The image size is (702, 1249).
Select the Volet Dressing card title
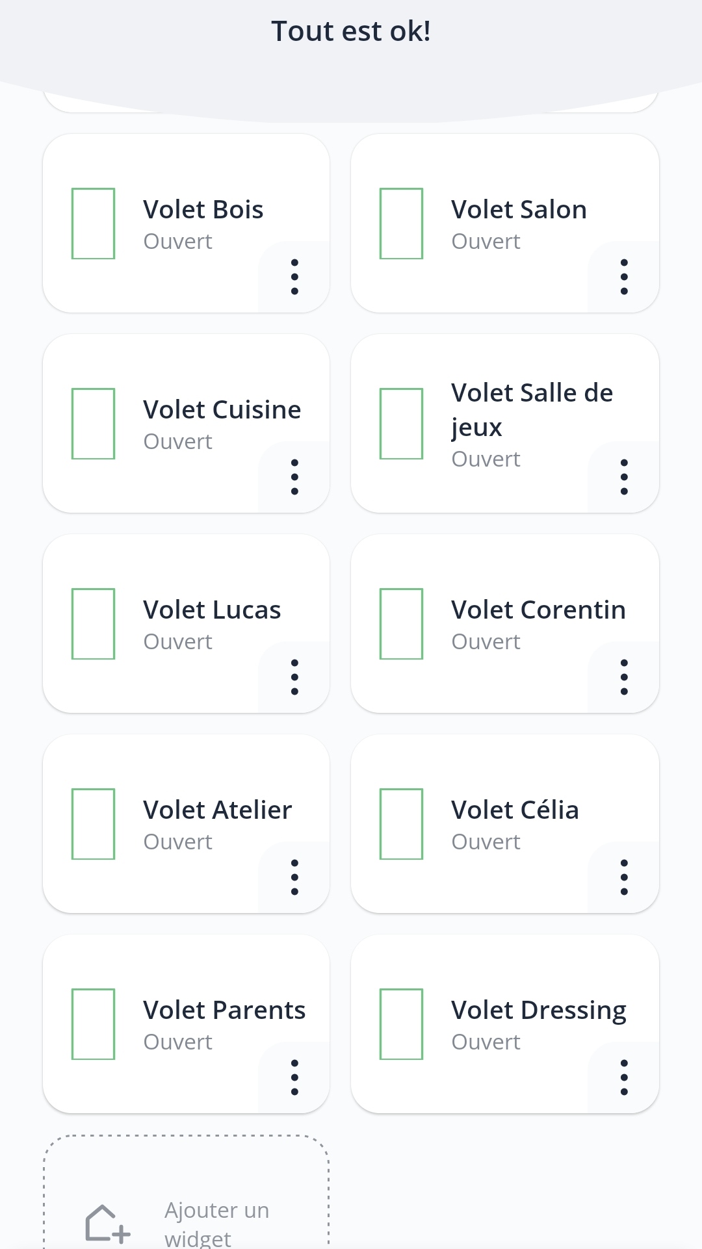click(x=538, y=1011)
